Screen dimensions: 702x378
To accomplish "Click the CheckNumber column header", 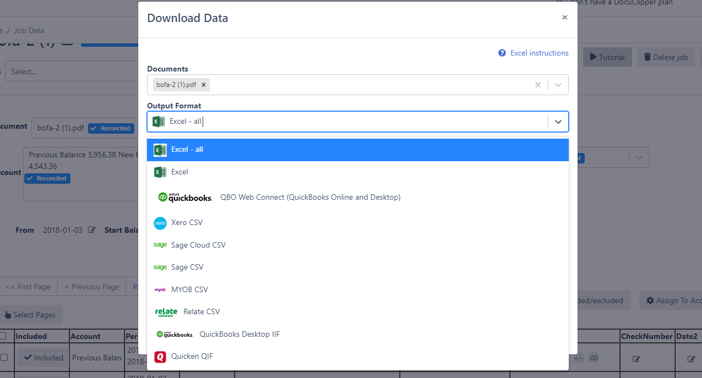I will (x=647, y=336).
